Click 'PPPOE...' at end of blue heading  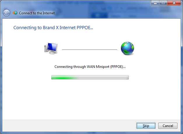85,28
